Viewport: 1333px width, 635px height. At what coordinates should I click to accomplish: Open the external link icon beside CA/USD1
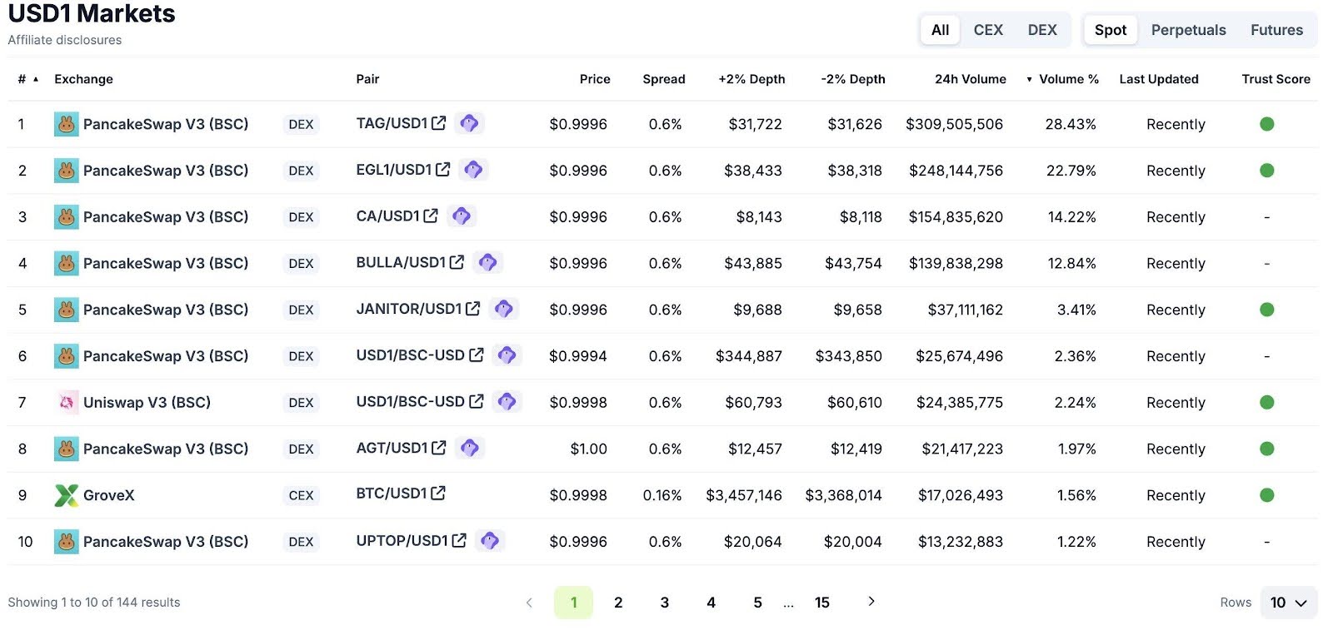(431, 215)
